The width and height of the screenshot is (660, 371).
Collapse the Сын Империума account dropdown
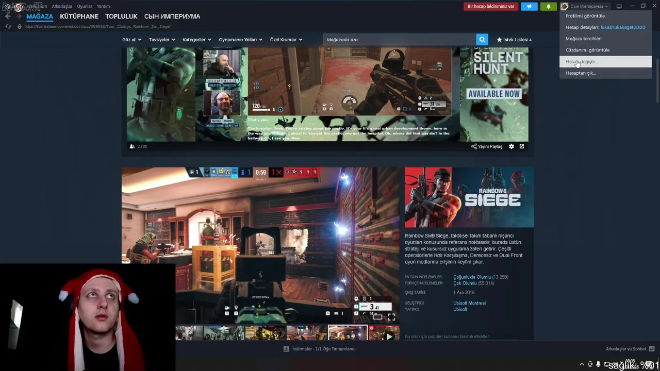coord(589,6)
